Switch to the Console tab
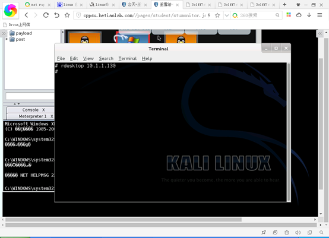 [30, 110]
